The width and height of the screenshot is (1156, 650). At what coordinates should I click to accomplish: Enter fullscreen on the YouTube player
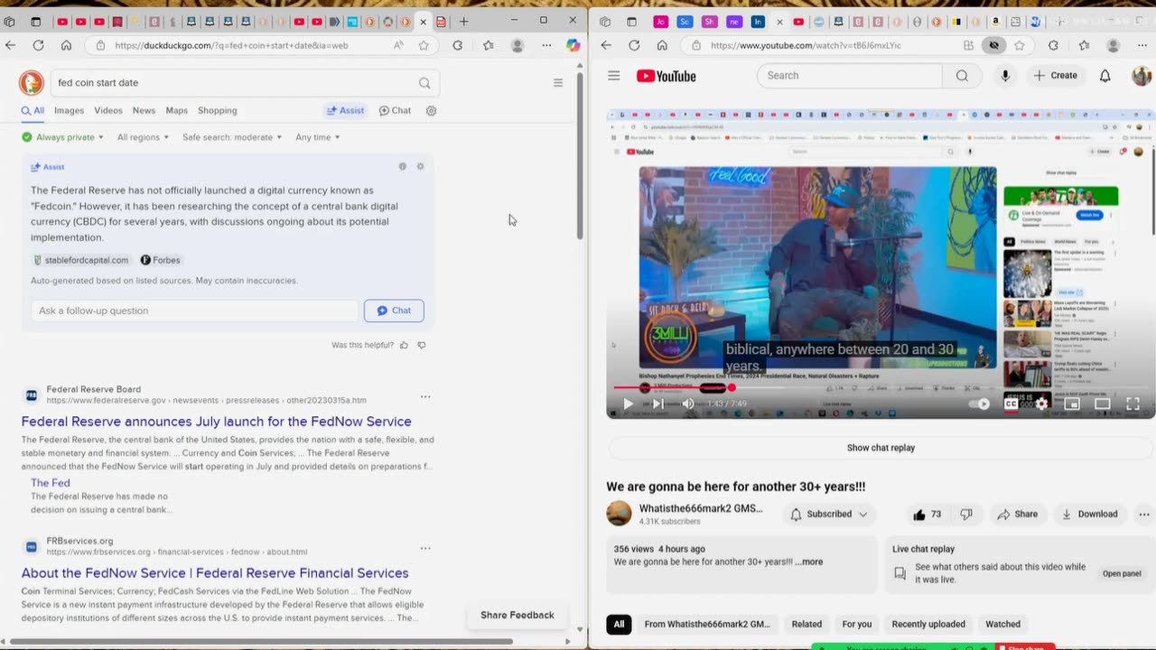click(x=1133, y=404)
